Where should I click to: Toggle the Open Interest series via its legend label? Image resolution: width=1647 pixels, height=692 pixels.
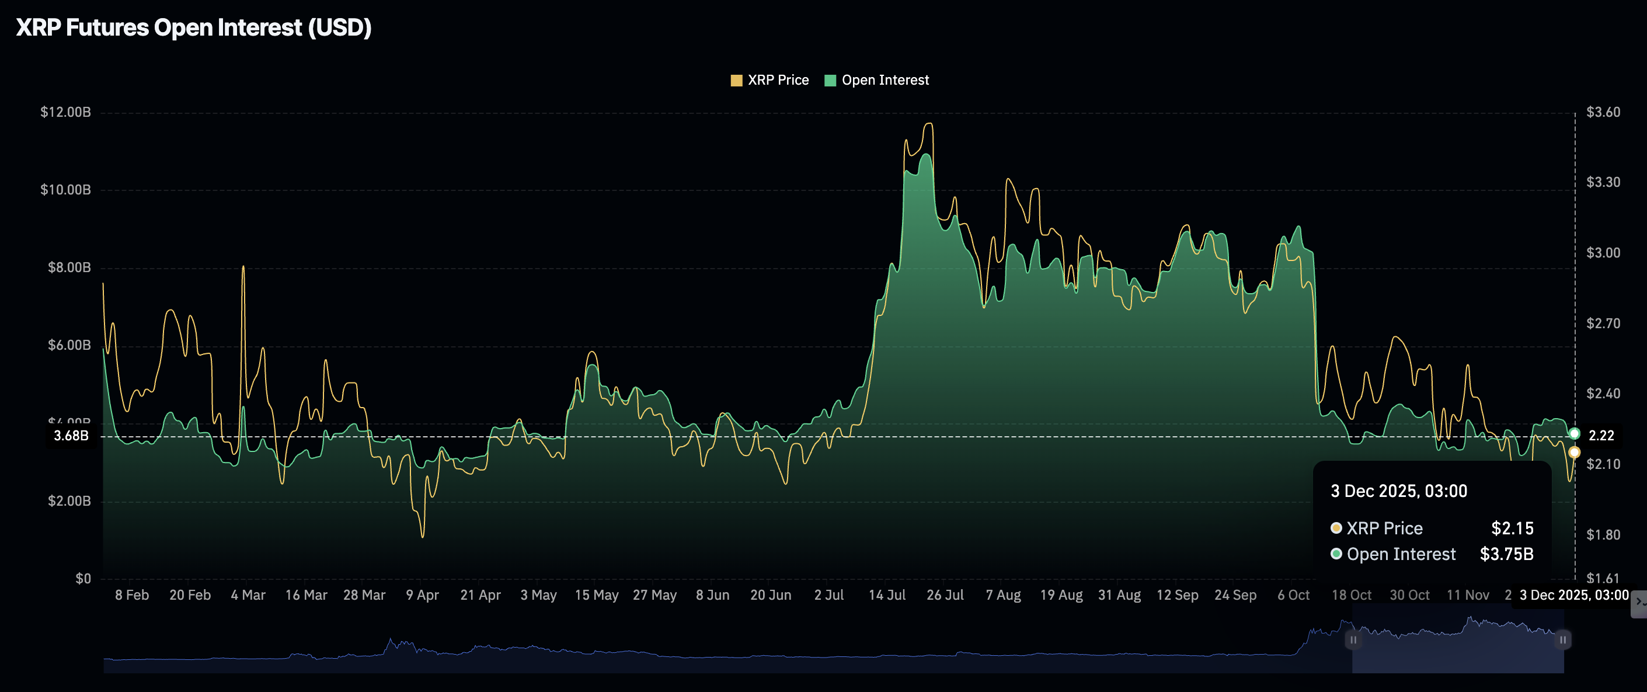coord(885,81)
